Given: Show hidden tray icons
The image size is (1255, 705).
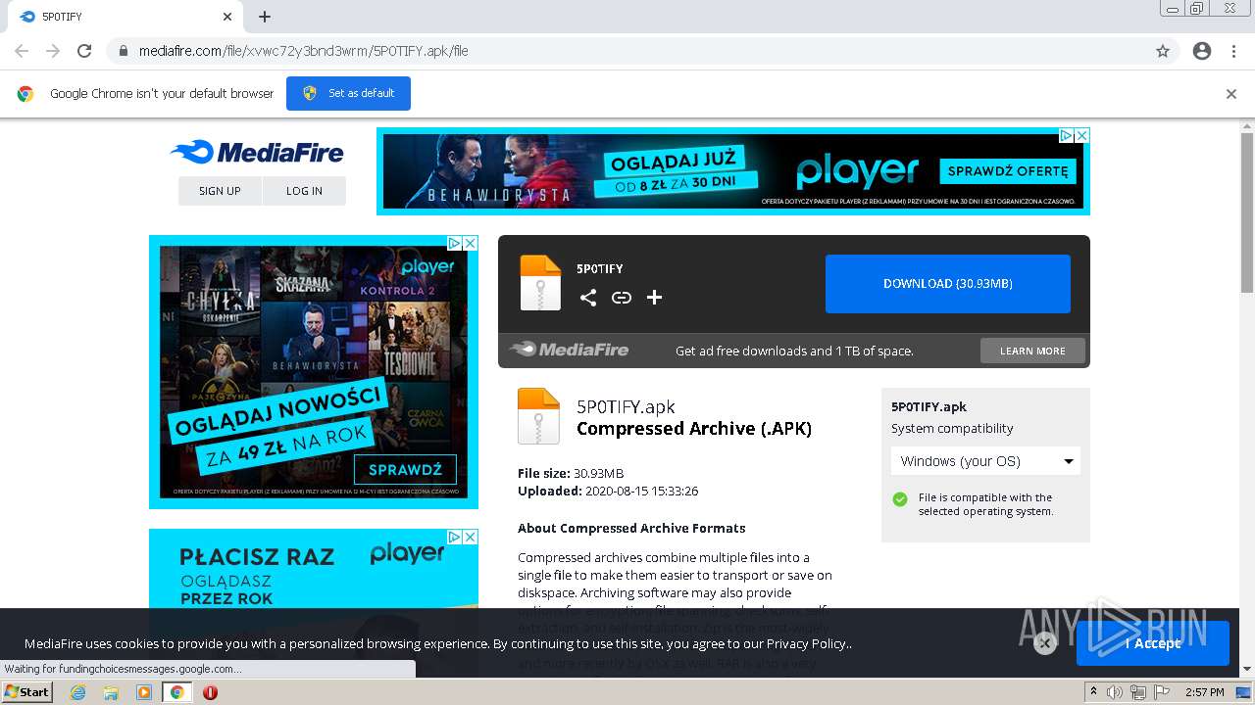Looking at the screenshot, I should [x=1094, y=692].
